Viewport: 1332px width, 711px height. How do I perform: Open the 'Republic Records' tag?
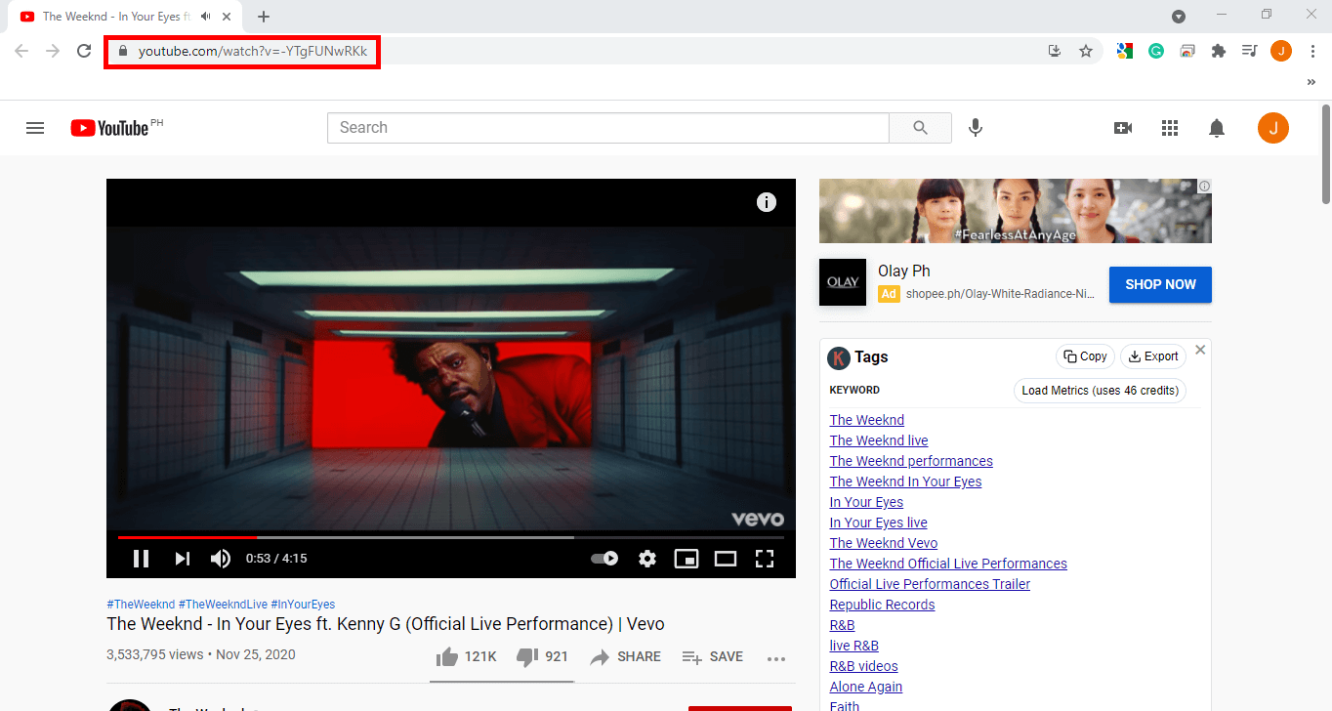click(x=882, y=605)
